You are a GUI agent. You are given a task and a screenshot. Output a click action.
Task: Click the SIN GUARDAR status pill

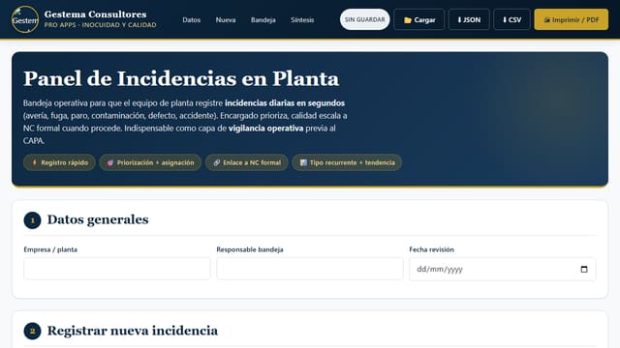(364, 19)
